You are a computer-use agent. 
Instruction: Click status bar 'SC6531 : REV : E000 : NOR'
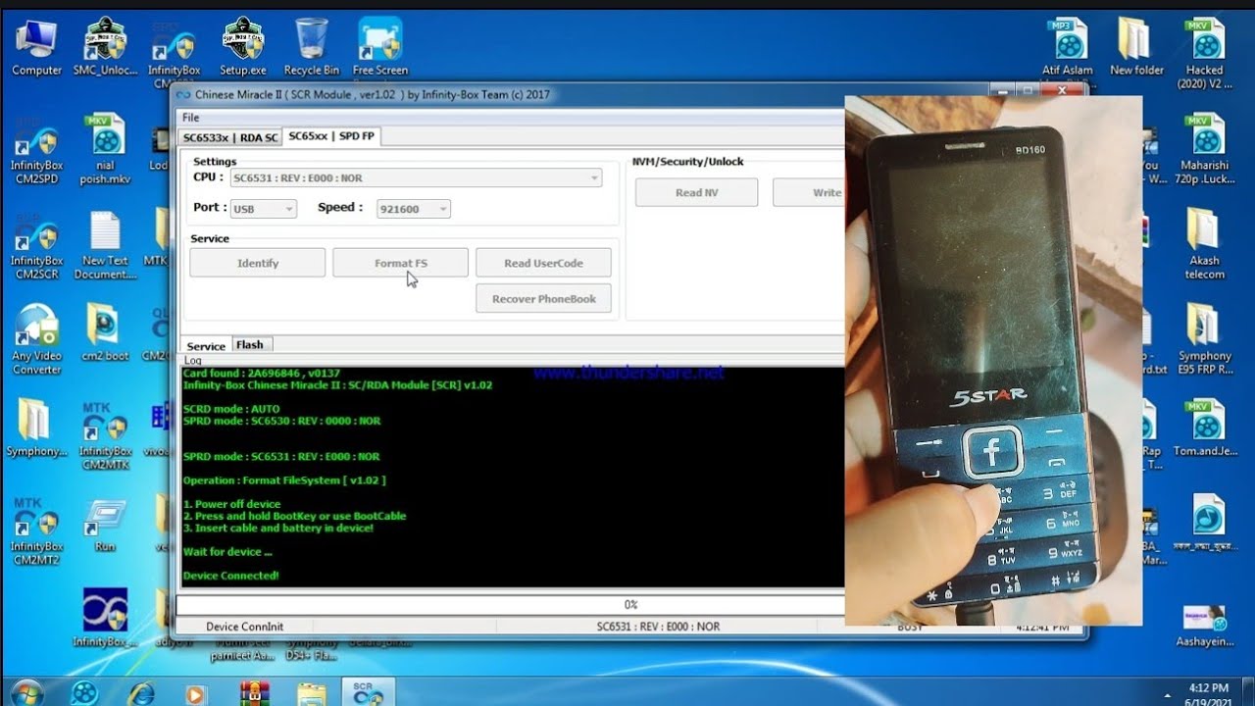tap(658, 627)
